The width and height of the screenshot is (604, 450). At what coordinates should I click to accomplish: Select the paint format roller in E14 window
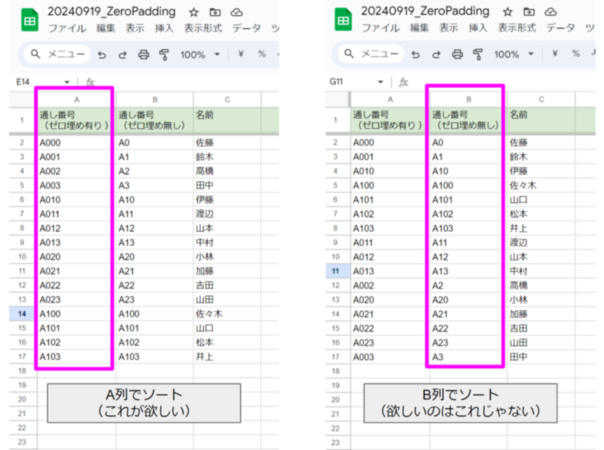pyautogui.click(x=164, y=55)
